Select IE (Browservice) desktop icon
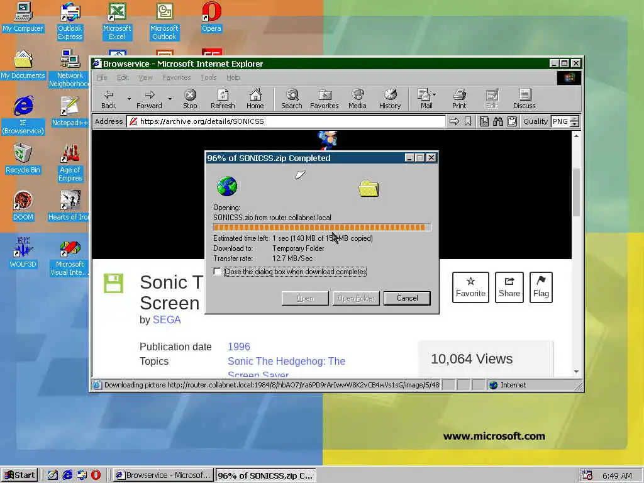644x483 pixels. pos(23,115)
